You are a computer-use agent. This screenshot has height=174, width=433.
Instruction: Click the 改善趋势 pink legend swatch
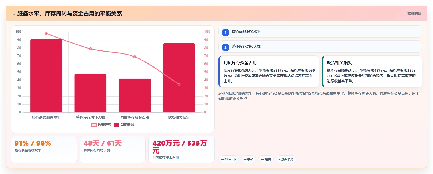point(94,125)
